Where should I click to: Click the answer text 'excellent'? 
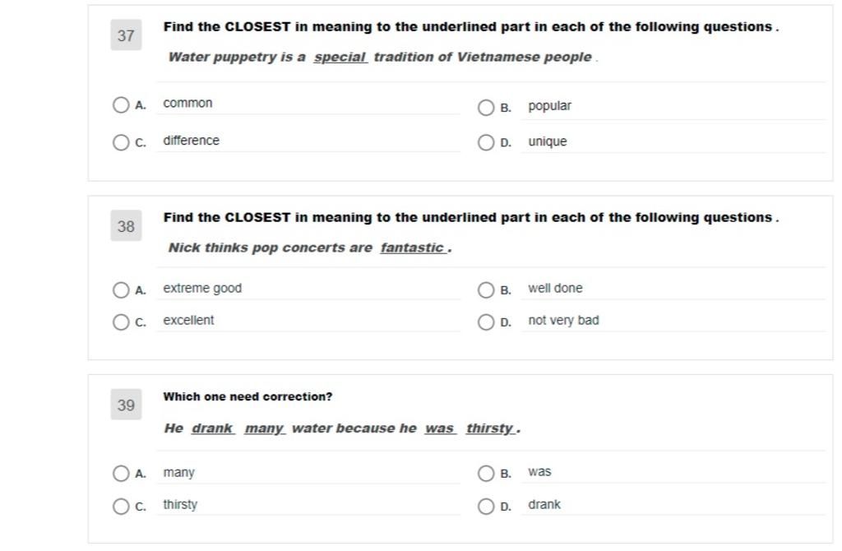point(188,320)
